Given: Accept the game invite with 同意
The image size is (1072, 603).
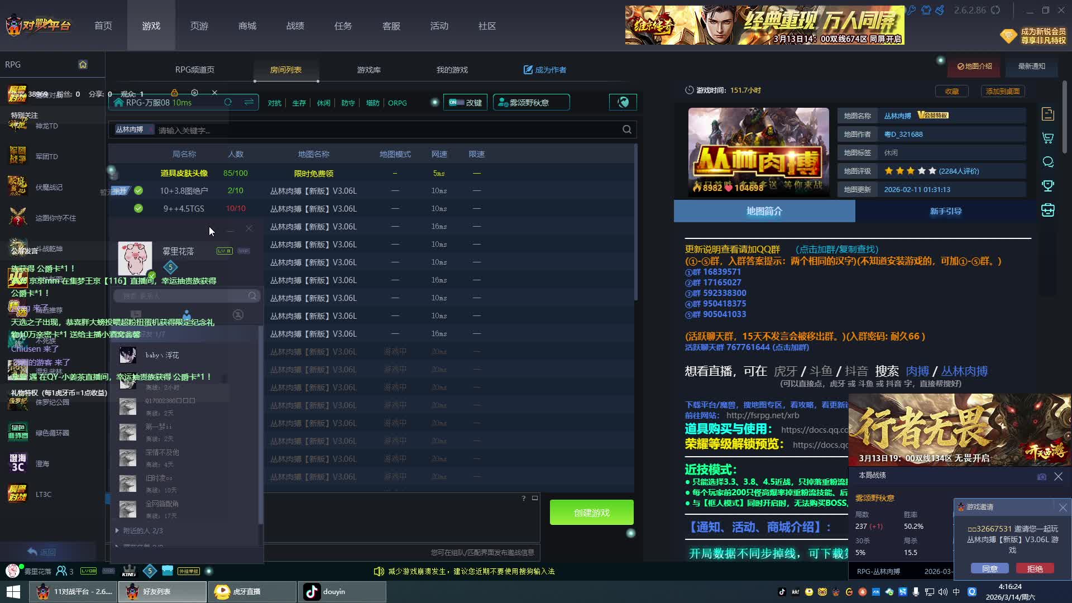Looking at the screenshot, I should 989,568.
